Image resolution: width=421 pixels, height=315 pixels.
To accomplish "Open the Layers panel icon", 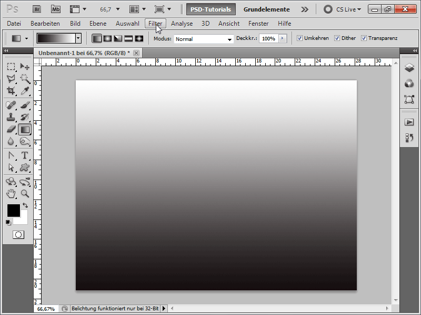I will pyautogui.click(x=409, y=68).
